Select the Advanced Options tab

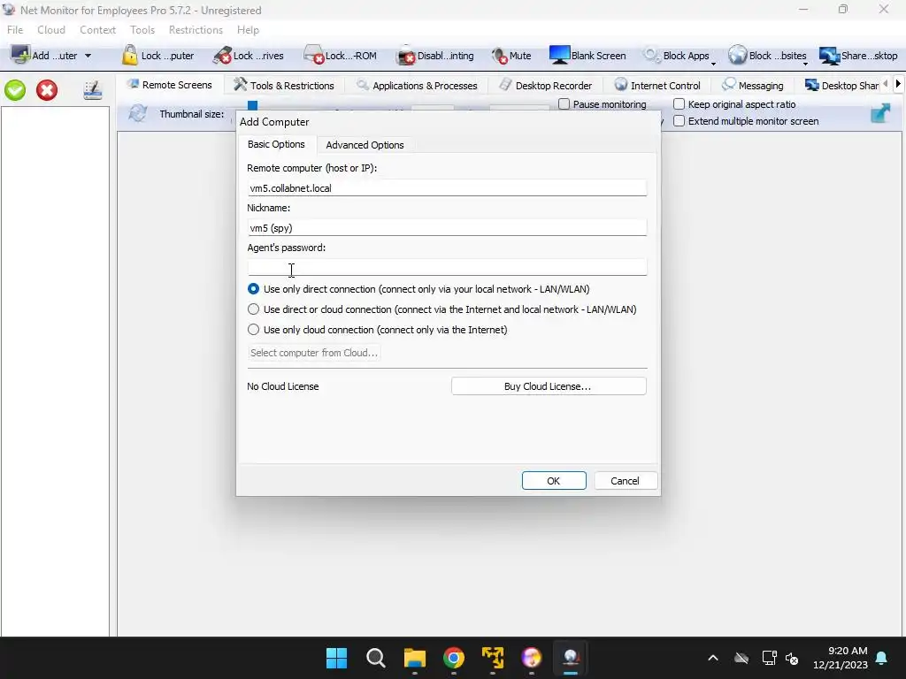(x=365, y=145)
